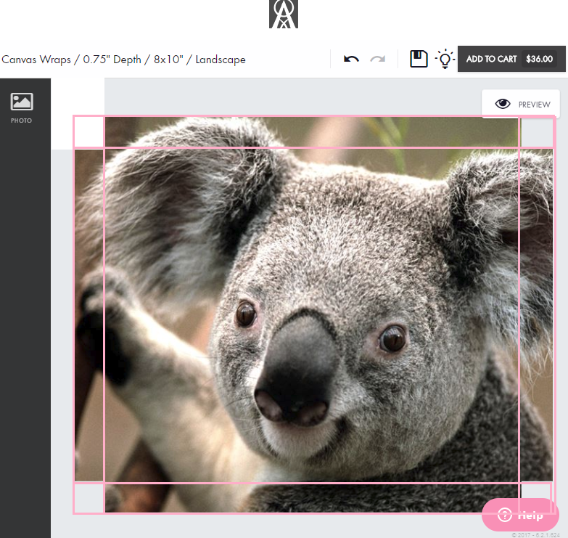Viewport: 568px width, 538px height.
Task: Open the Photo panel in sidebar
Action: point(22,107)
